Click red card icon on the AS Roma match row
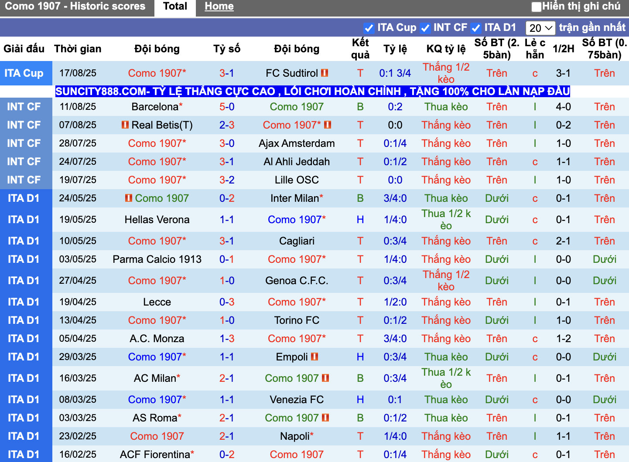The width and height of the screenshot is (629, 462). pyautogui.click(x=325, y=418)
